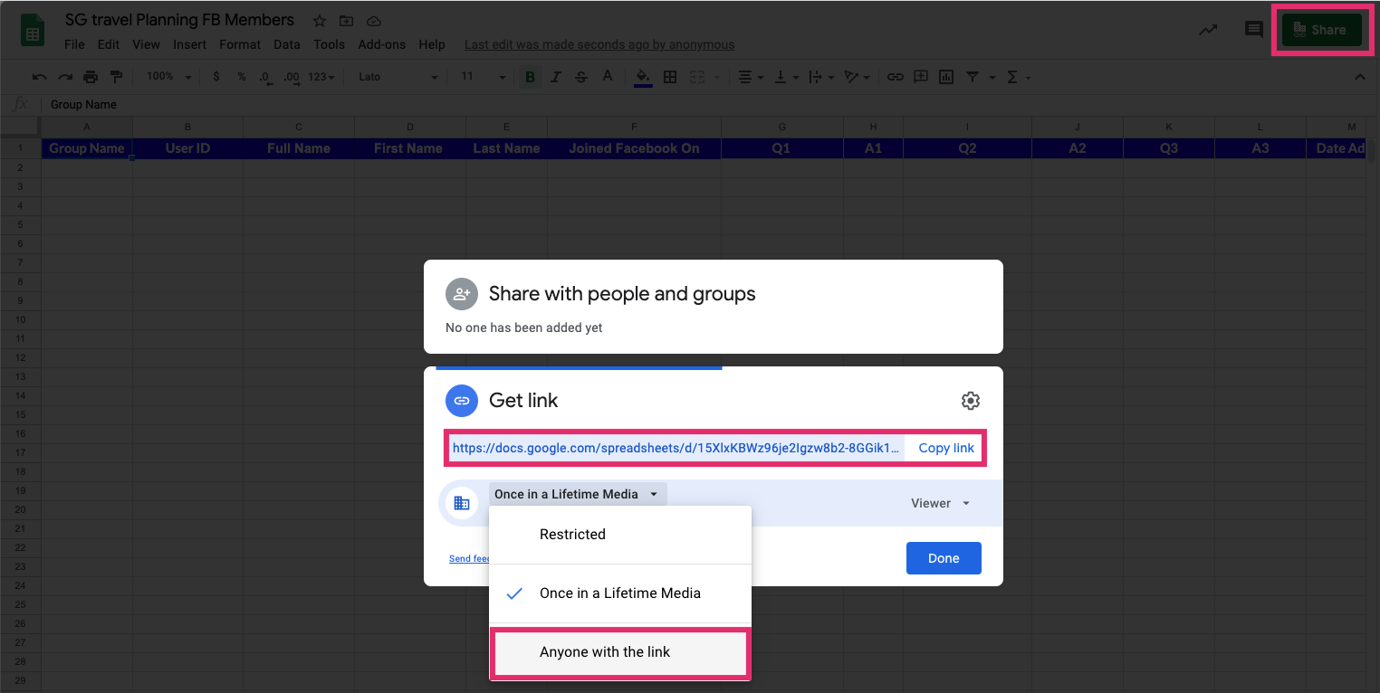Open the activity dashboard trend icon
Image resolution: width=1380 pixels, height=693 pixels.
tap(1208, 30)
